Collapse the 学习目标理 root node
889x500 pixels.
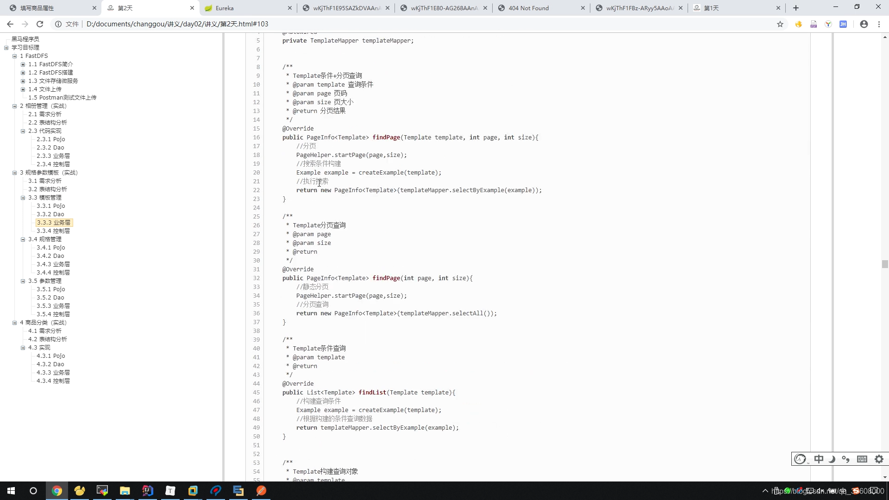6,48
